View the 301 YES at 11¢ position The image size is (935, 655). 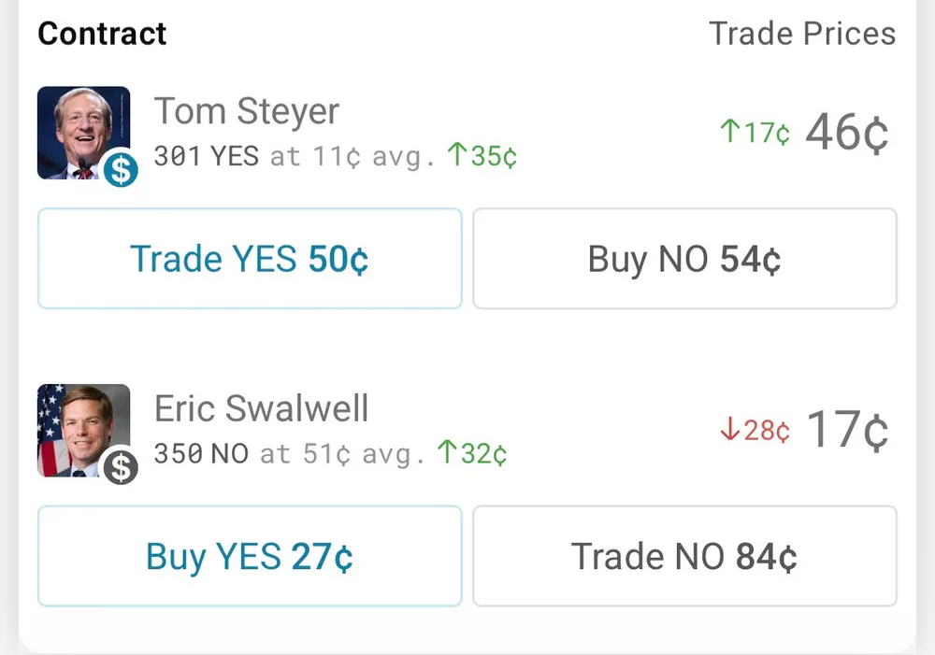295,156
